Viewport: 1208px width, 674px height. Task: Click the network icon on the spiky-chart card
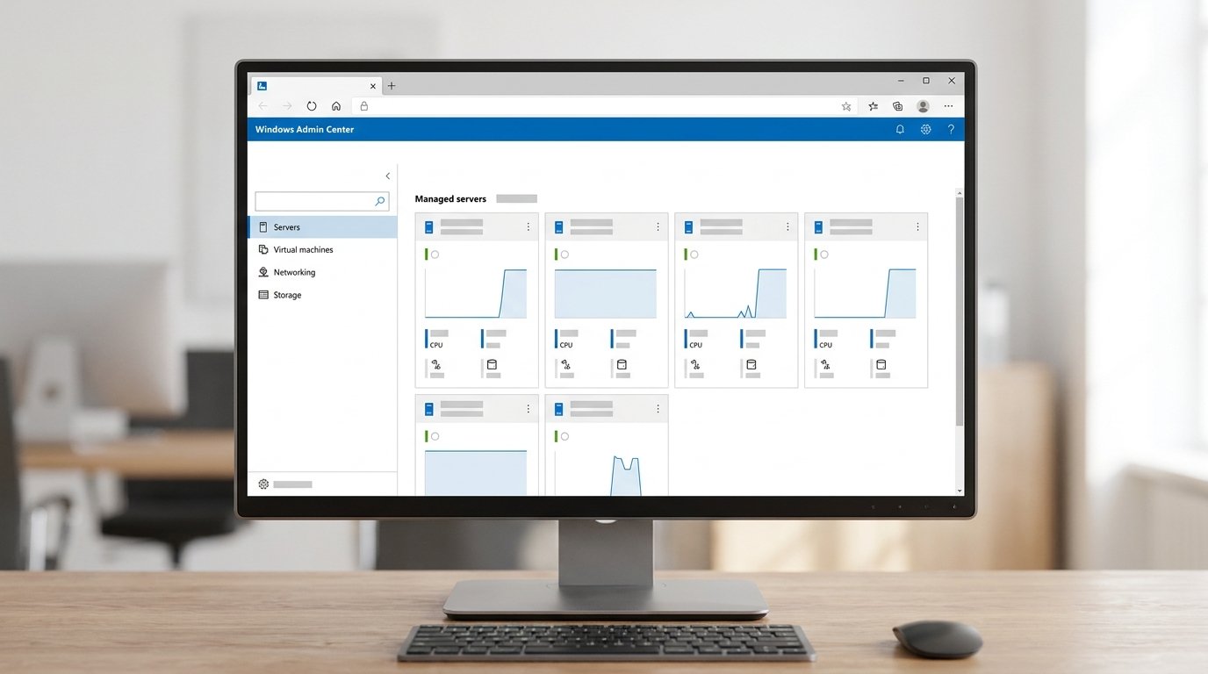pos(696,365)
